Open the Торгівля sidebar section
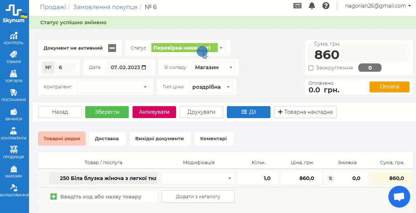Image resolution: width=416 pixels, height=213 pixels. [x=13, y=77]
